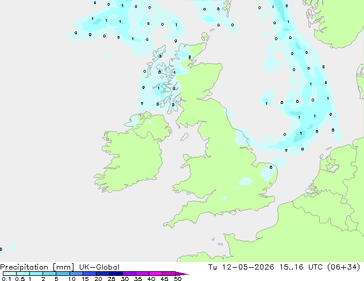
Task: Click the '10' legend scale label
Action: click(72, 279)
